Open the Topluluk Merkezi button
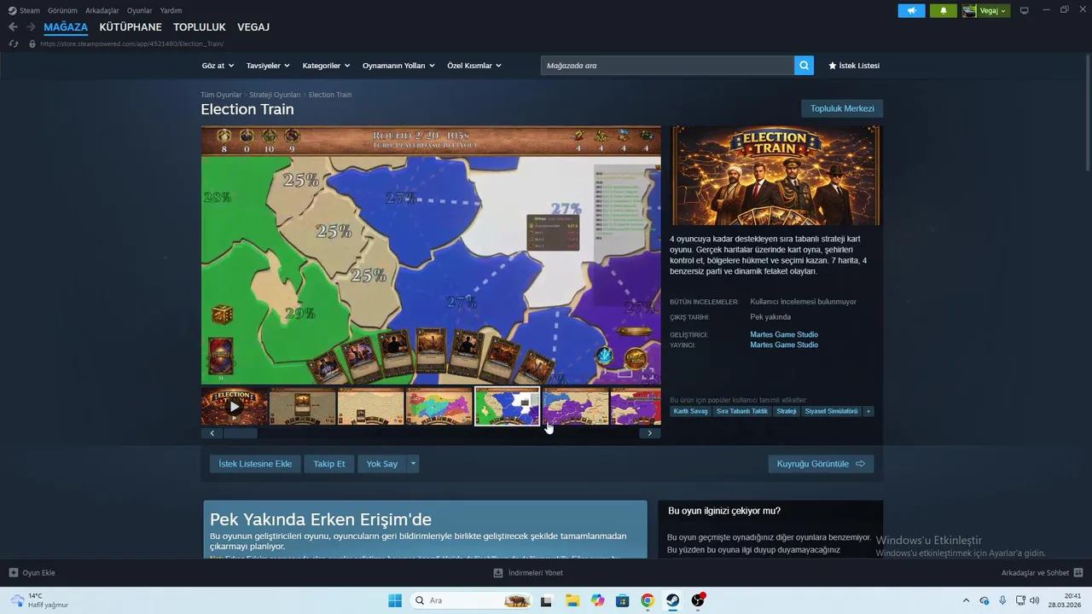Screen dimensions: 1092x614 coord(842,108)
